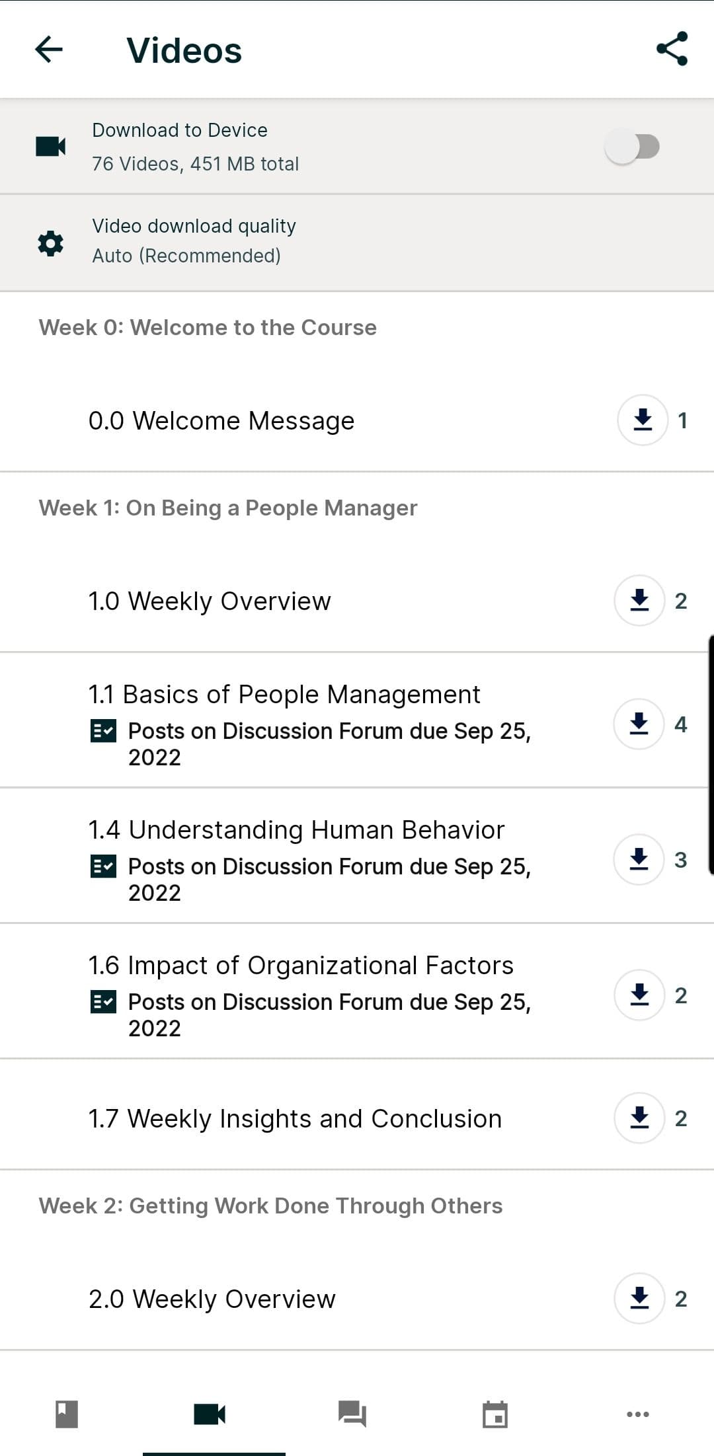Open 1.7 Weekly Insights and Conclusion
This screenshot has height=1456, width=714.
295,1118
